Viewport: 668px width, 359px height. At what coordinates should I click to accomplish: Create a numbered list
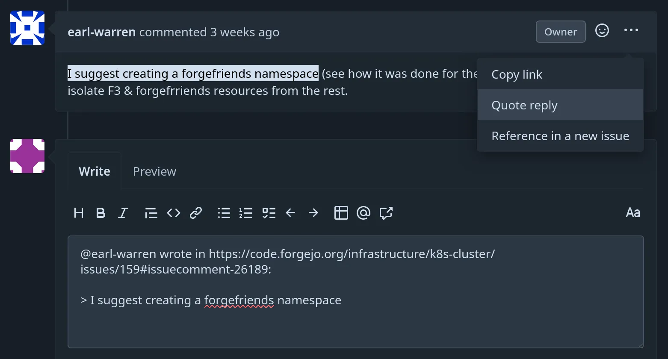coord(246,213)
